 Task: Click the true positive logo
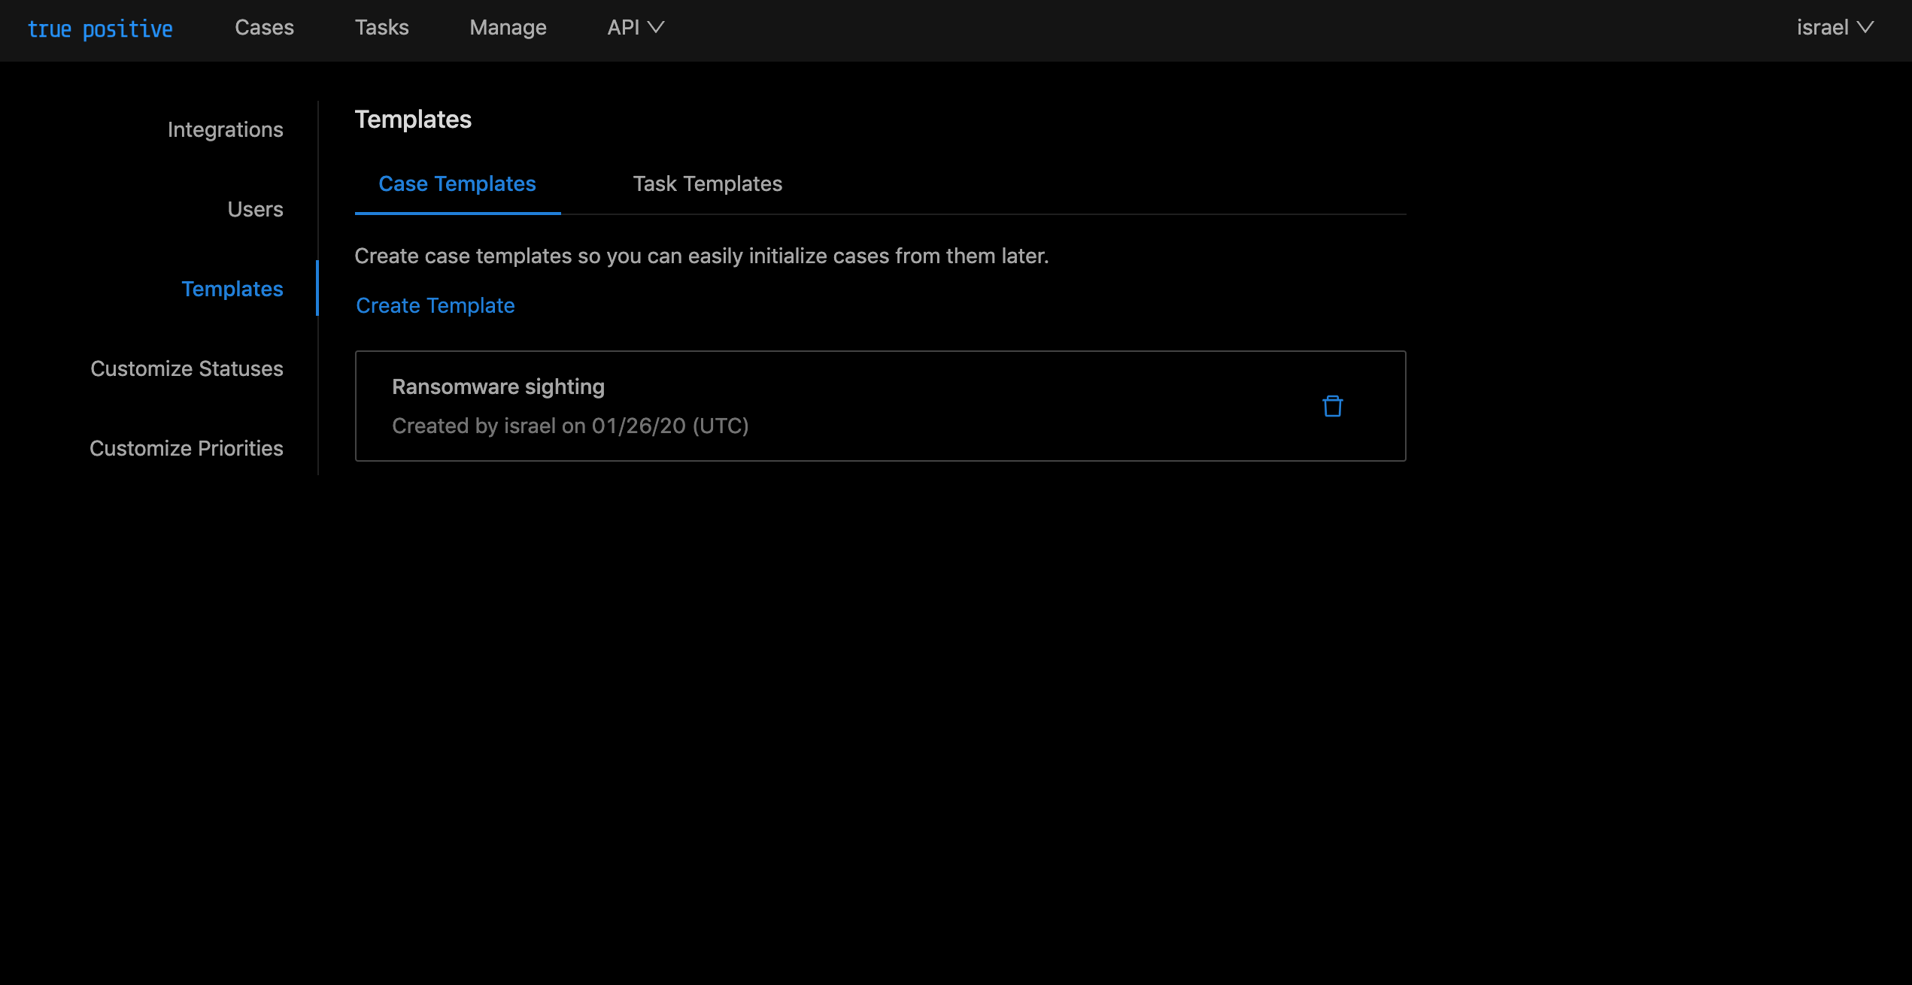coord(100,29)
